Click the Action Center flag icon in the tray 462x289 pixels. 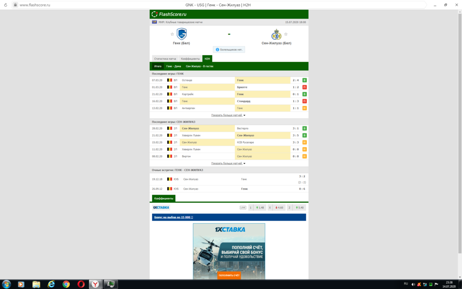click(437, 284)
